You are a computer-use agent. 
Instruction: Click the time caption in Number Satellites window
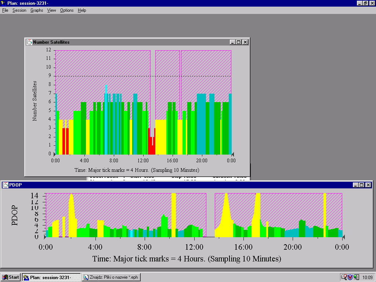137,170
